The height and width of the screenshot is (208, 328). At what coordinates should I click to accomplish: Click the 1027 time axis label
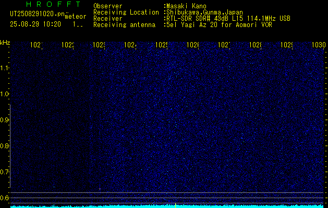pyautogui.click(x=224, y=45)
